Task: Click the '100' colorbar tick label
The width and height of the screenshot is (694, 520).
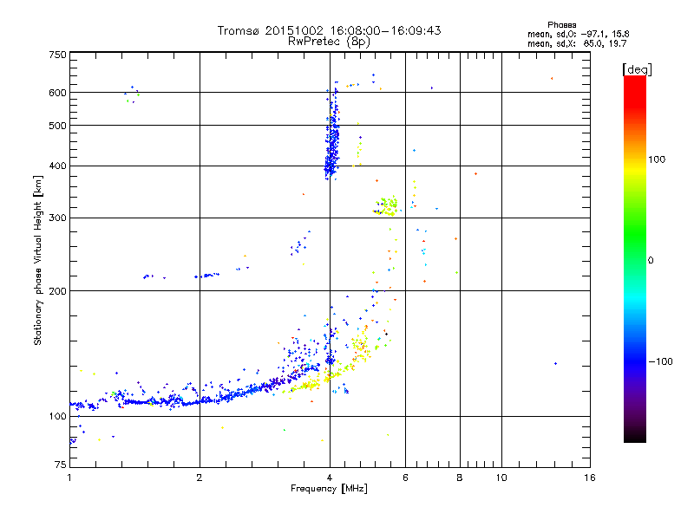Action: pyautogui.click(x=657, y=159)
